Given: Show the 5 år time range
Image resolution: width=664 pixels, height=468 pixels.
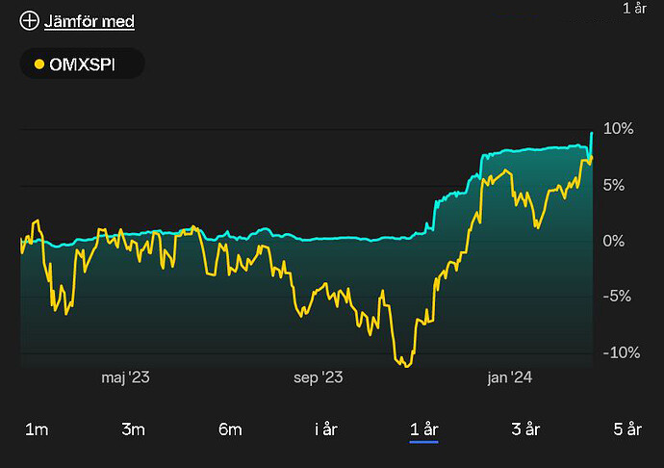Looking at the screenshot, I should coord(626,429).
